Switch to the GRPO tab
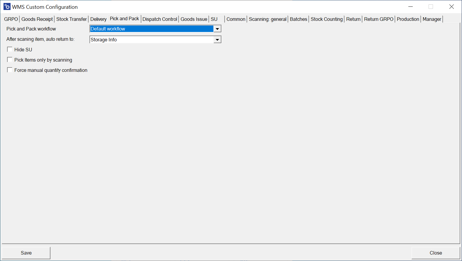The image size is (462, 261). [x=11, y=19]
